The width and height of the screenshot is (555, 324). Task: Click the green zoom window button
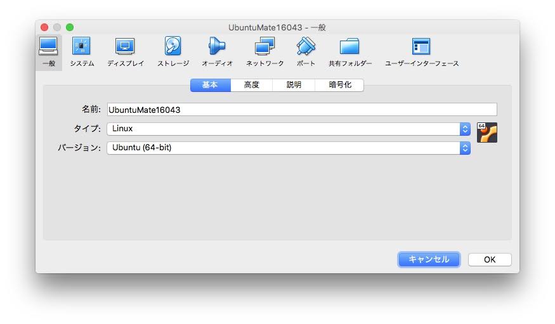coord(70,27)
